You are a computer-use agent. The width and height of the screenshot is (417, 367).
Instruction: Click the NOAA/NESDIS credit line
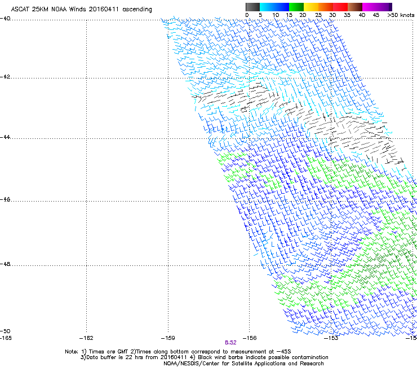click(243, 364)
